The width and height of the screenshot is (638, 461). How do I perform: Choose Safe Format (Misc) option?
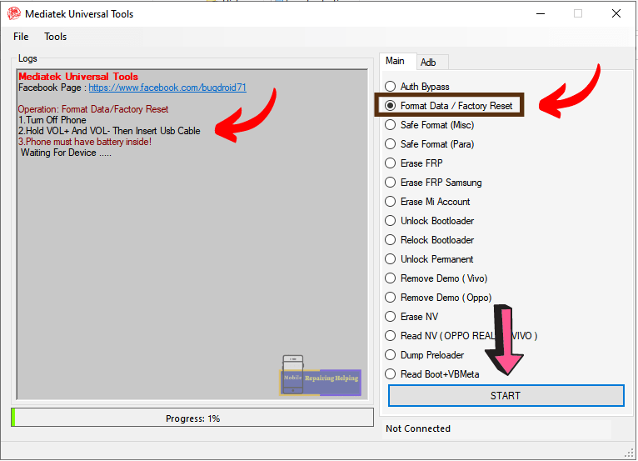[x=429, y=125]
